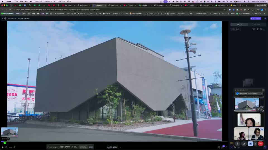Screen dimensions: 268x150
Task: Click the hide link in the sharing notification
Action: click(x=91, y=147)
